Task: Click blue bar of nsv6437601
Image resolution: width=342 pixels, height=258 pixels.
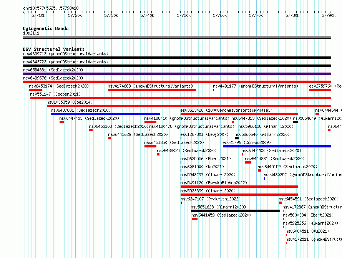Action: [x=105, y=114]
